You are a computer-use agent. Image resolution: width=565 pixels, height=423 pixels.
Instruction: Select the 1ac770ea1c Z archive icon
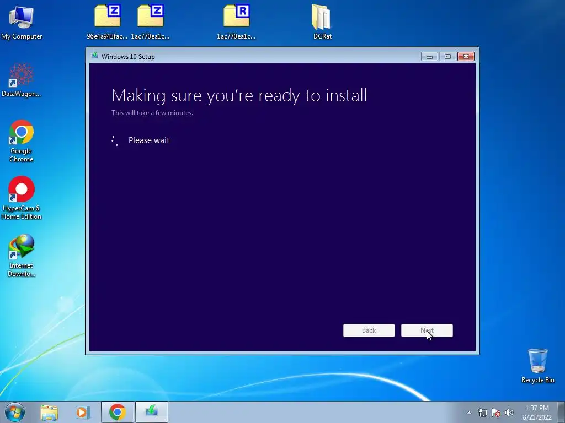coord(150,21)
